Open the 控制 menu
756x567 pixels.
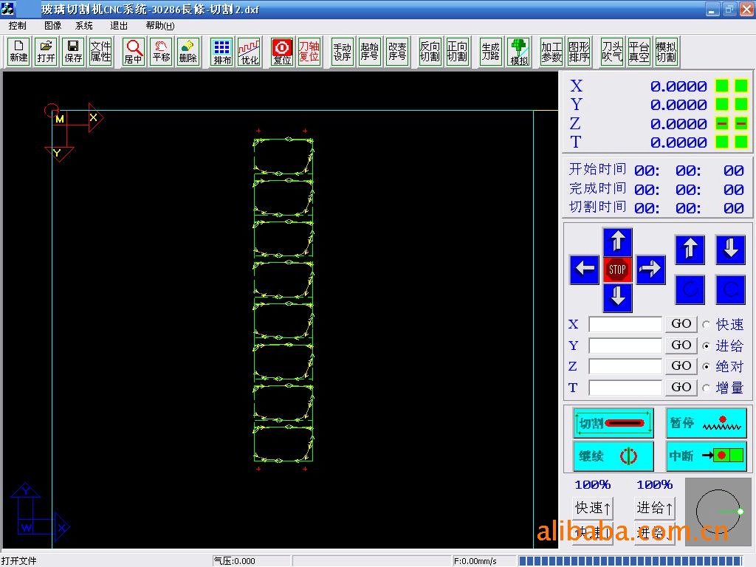click(18, 26)
